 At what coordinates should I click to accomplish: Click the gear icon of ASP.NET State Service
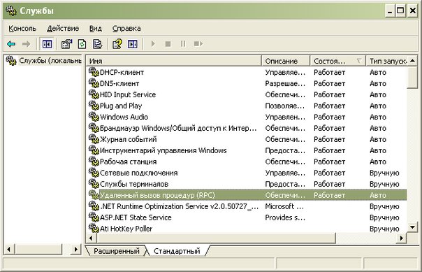pyautogui.click(x=94, y=217)
